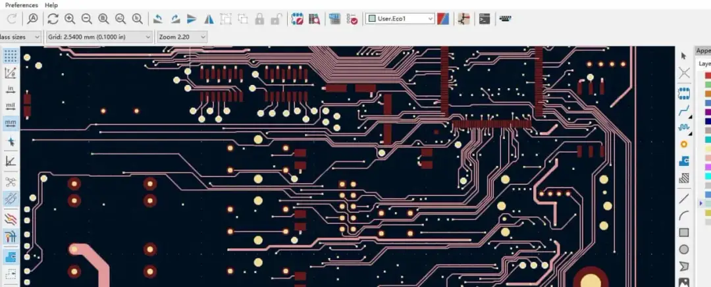Toggle curved ratsnest lines
Viewport: 711px width, 287px height.
pos(11,199)
